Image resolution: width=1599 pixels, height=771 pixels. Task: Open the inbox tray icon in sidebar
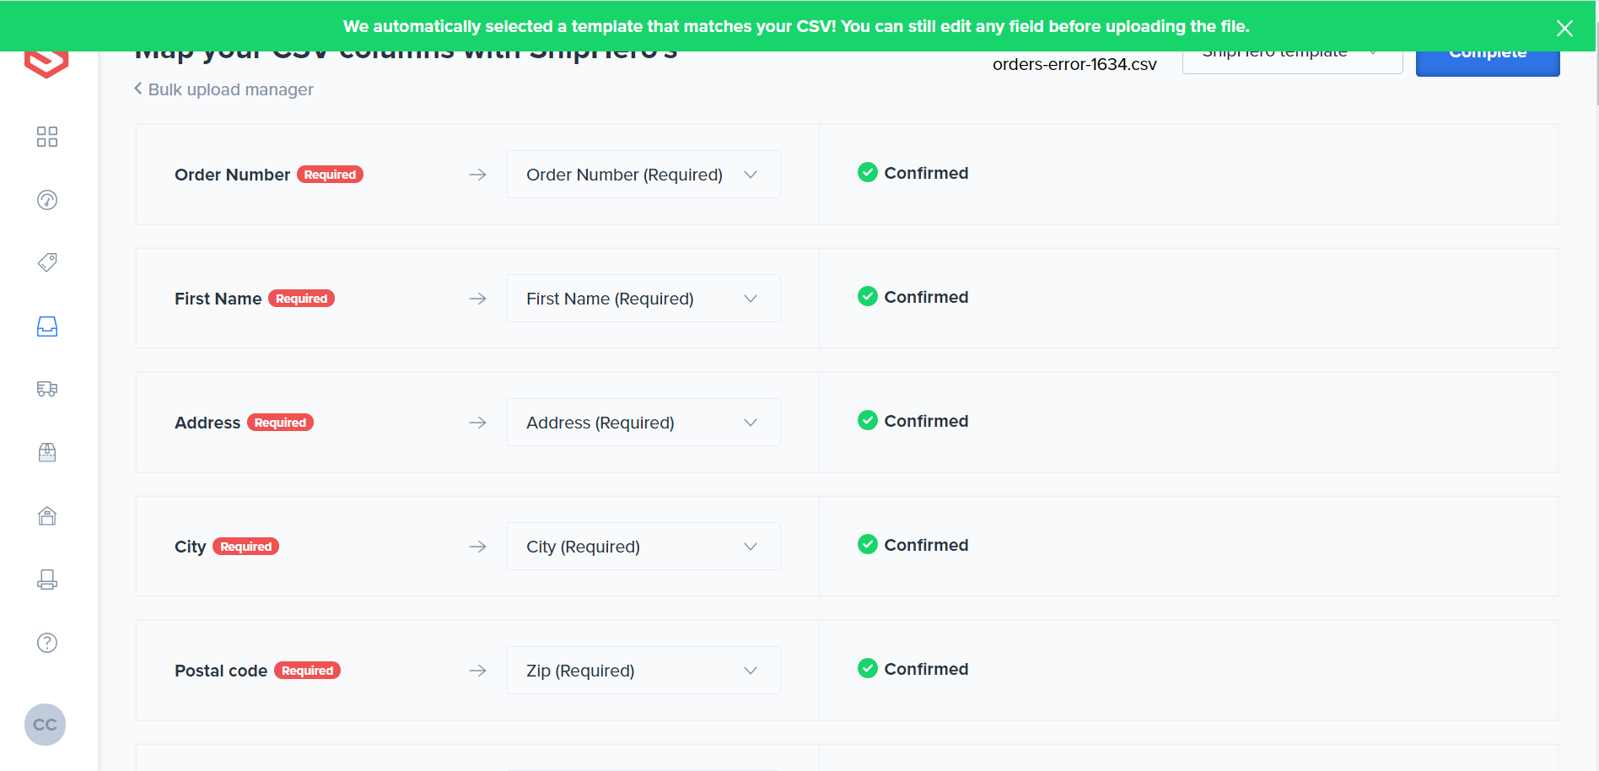tap(47, 326)
